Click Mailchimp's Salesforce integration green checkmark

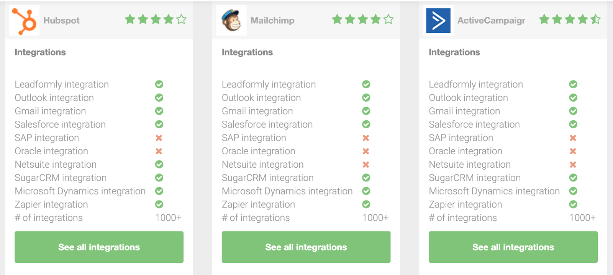tap(366, 124)
